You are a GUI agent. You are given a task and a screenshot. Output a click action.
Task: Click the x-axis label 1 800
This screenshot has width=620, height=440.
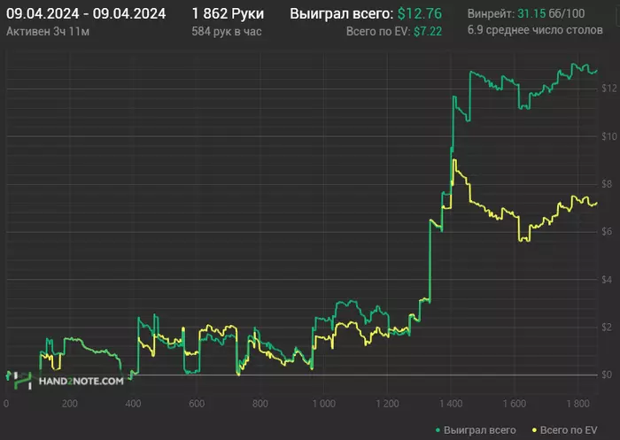coord(578,404)
